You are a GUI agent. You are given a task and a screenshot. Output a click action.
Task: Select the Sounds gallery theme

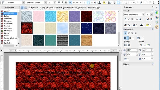coord(7,40)
